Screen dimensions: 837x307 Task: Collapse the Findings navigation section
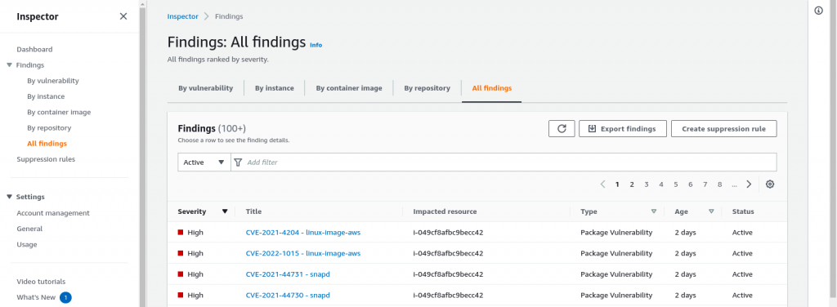coord(9,65)
